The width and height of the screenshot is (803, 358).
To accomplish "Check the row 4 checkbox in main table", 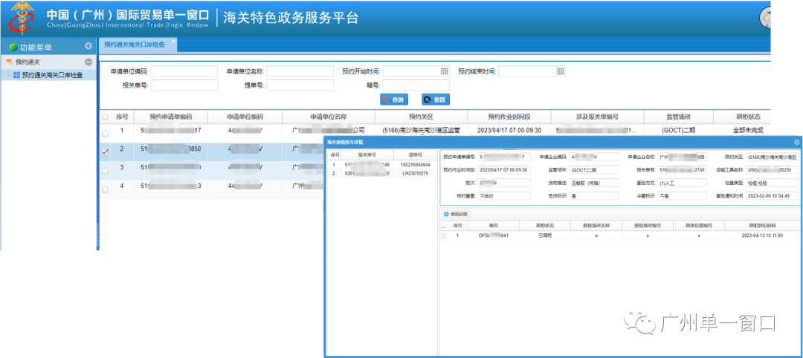I will 105,189.
